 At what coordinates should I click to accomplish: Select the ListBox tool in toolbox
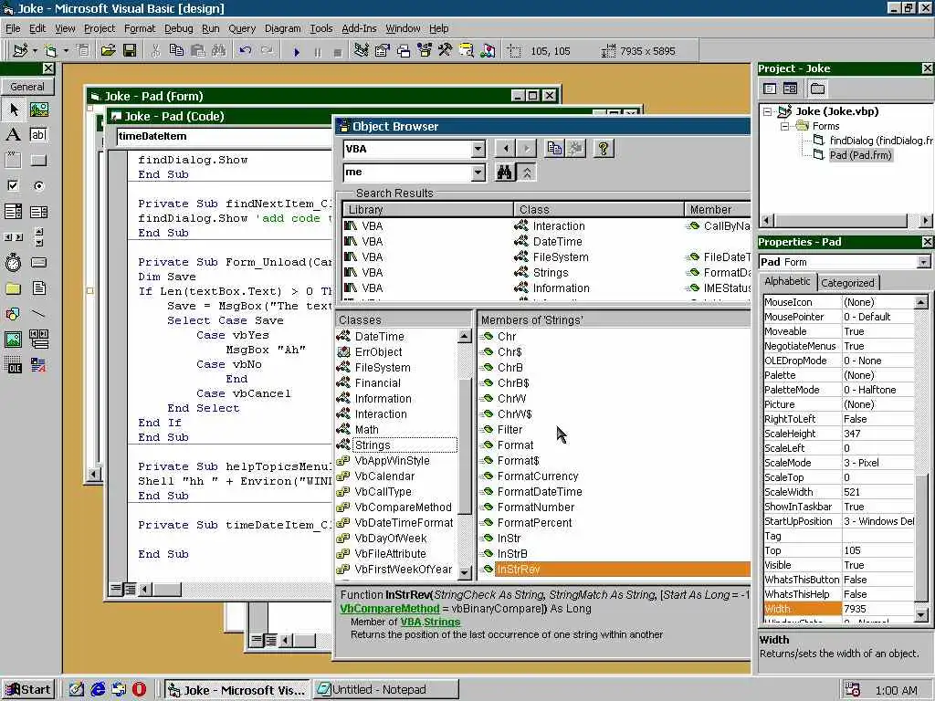(38, 212)
